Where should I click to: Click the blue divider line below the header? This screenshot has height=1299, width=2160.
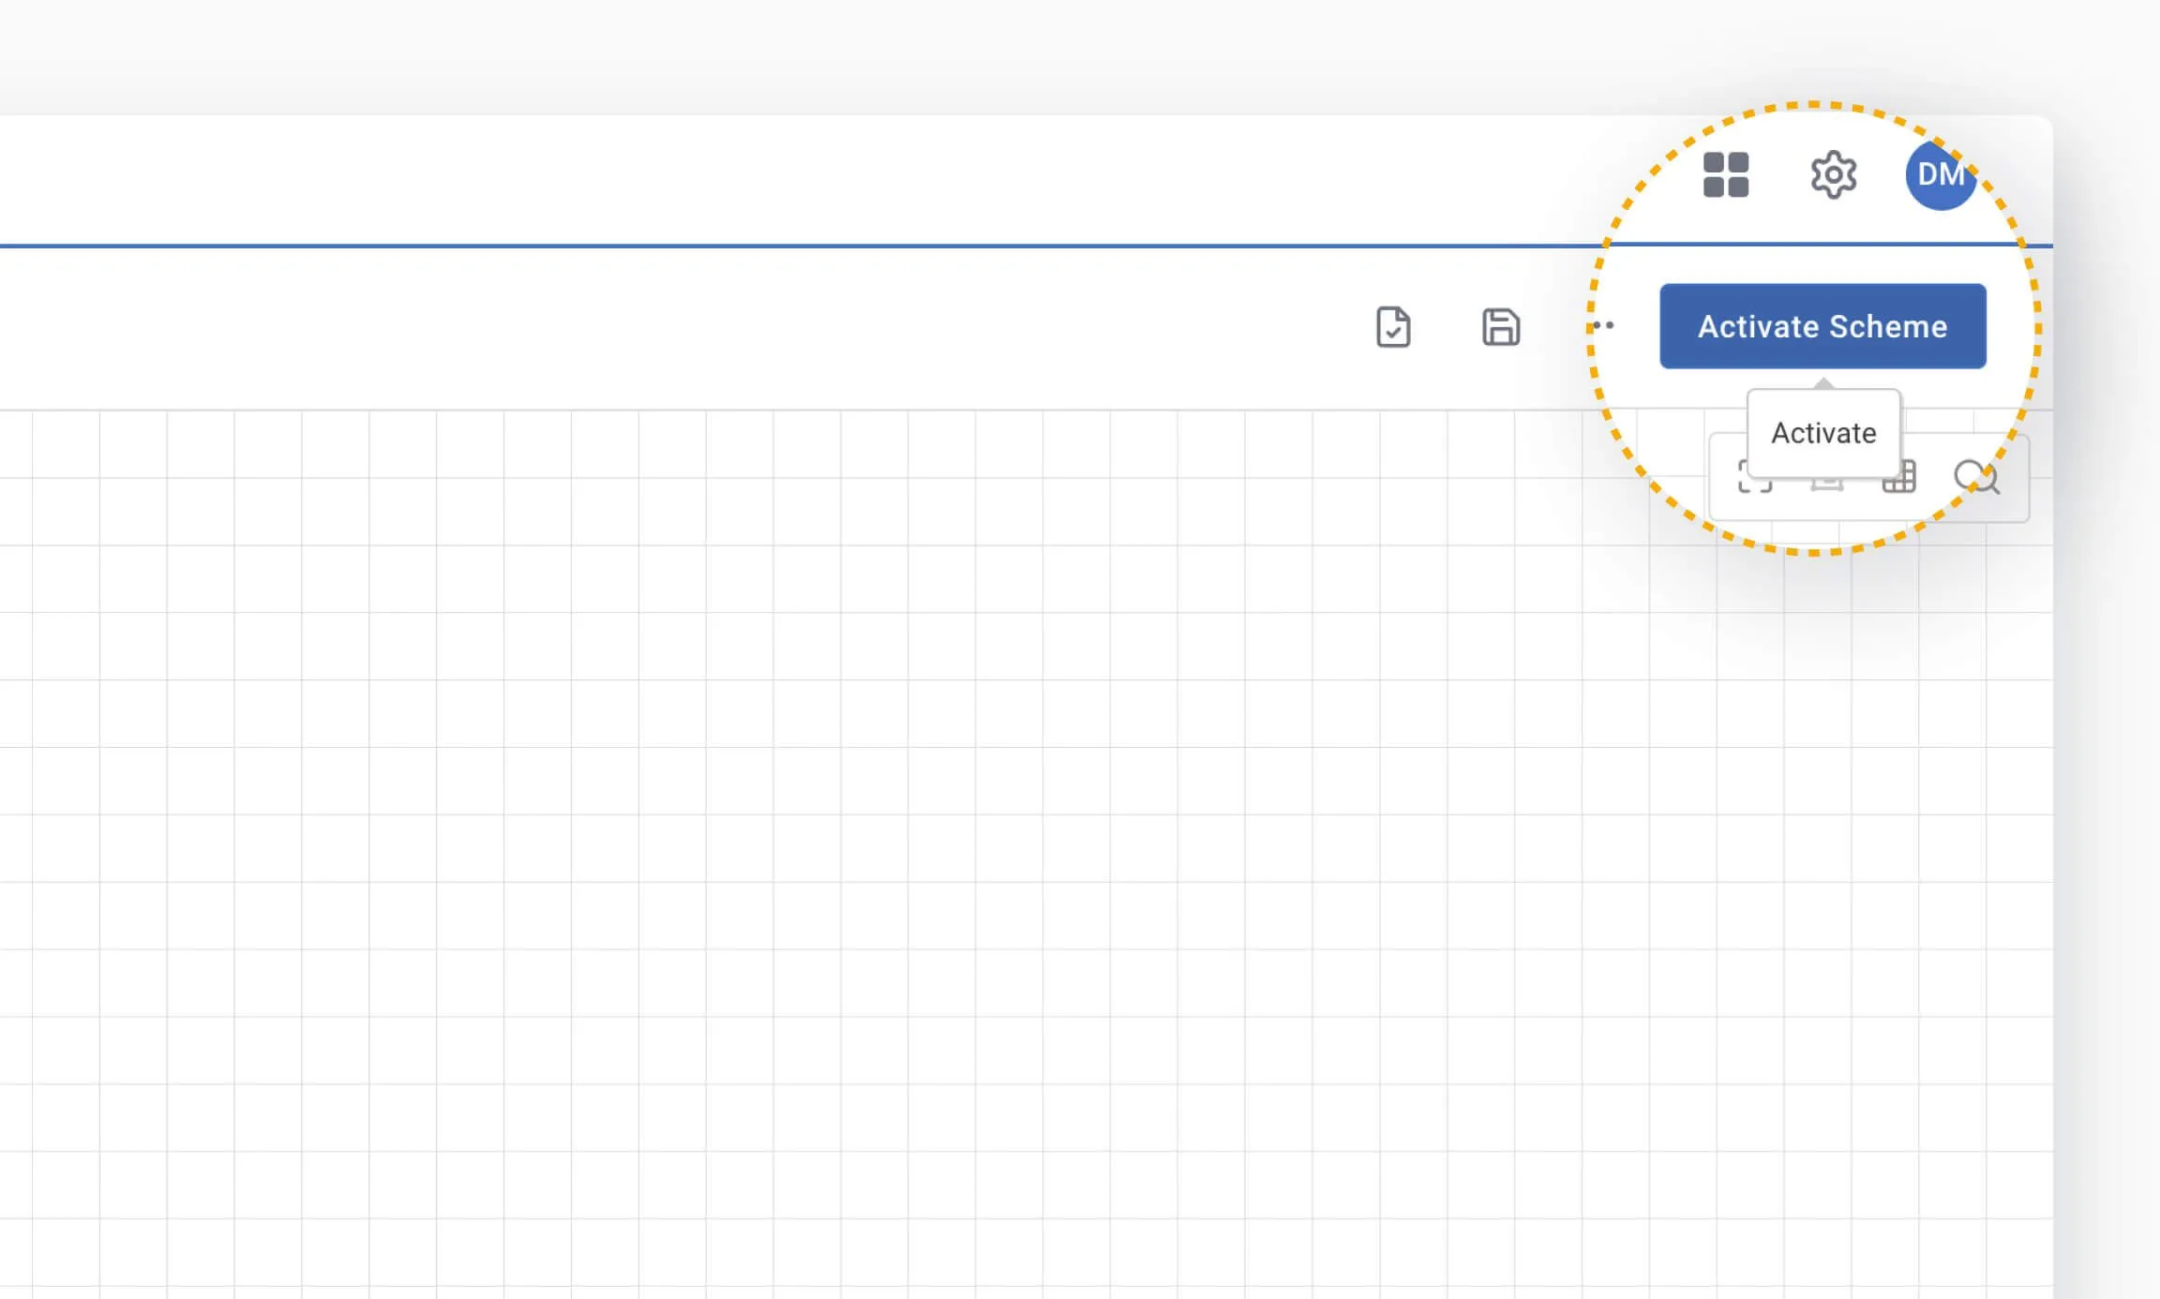click(x=844, y=246)
